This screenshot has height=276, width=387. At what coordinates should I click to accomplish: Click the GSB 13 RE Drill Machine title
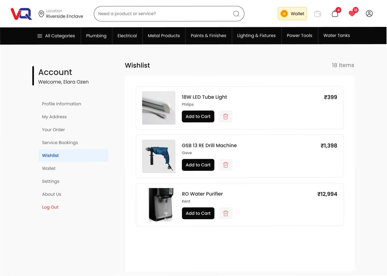(x=209, y=146)
